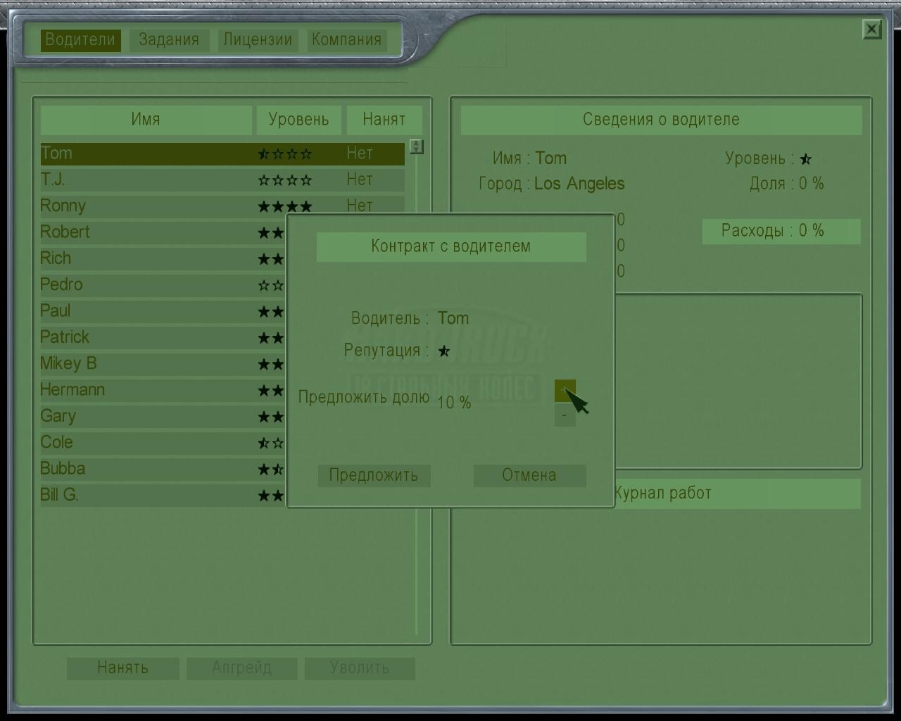901x721 pixels.
Task: Open the Лицензии tab
Action: (x=258, y=40)
